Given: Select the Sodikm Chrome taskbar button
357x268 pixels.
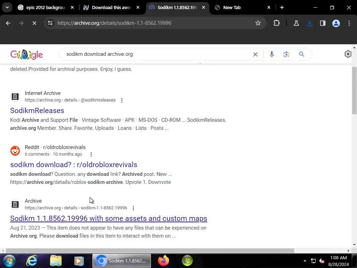Looking at the screenshot, I should click(122, 261).
